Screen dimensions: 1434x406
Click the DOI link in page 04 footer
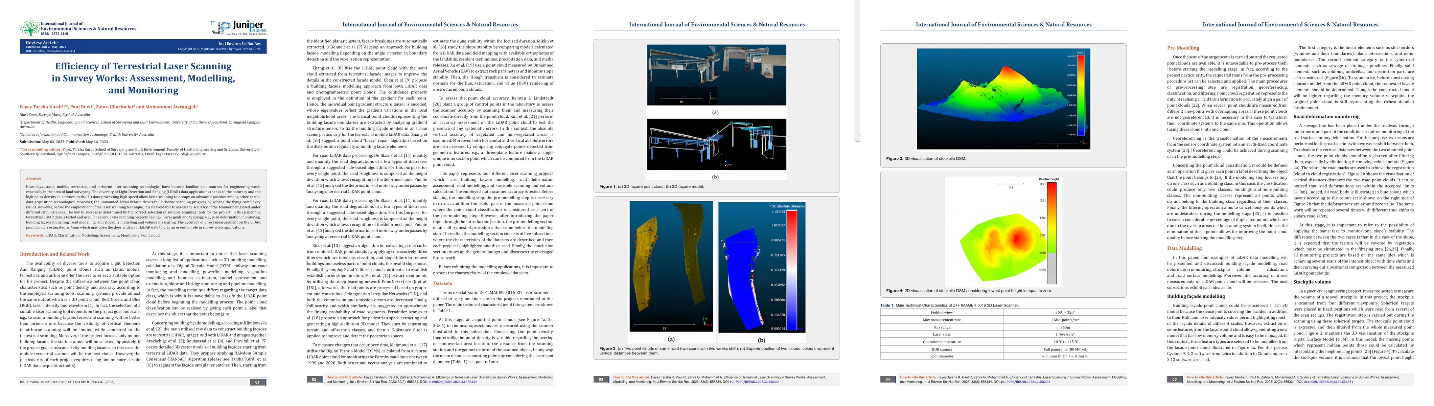coord(1025,382)
